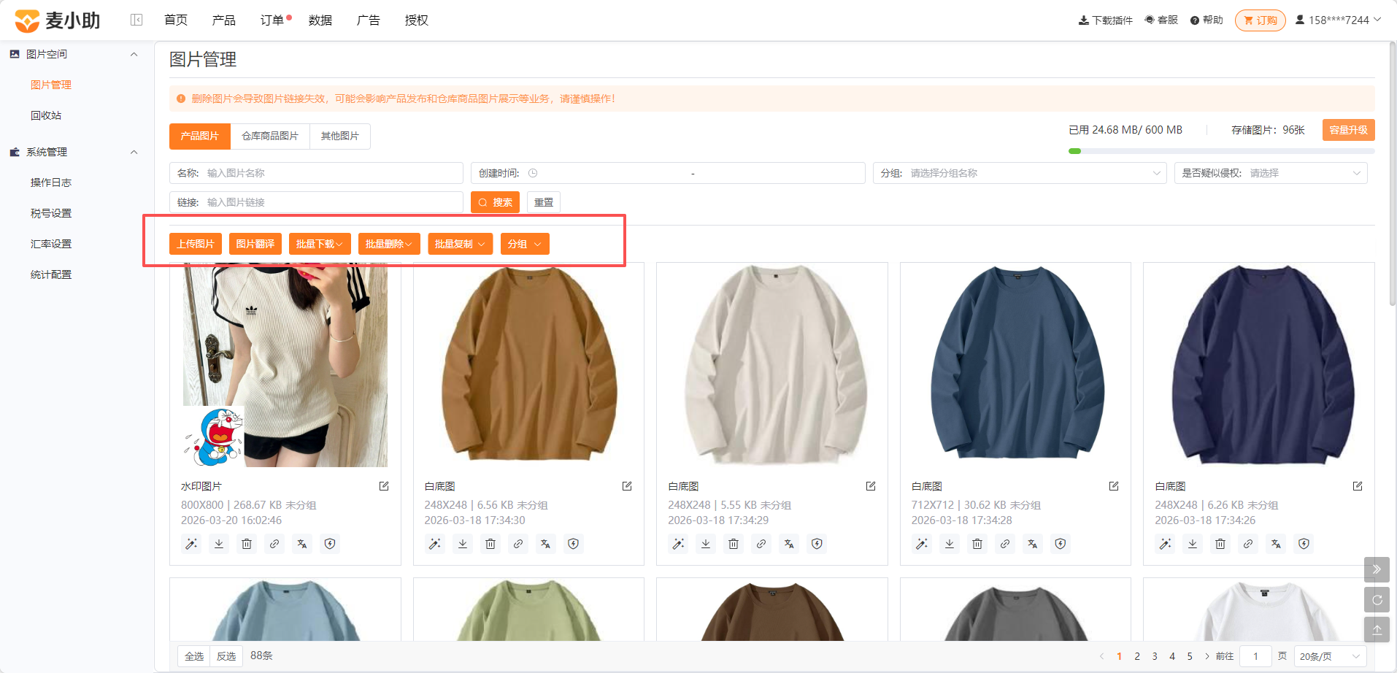The image size is (1397, 673).
Task: Delete the 水印图片 image
Action: 247,544
